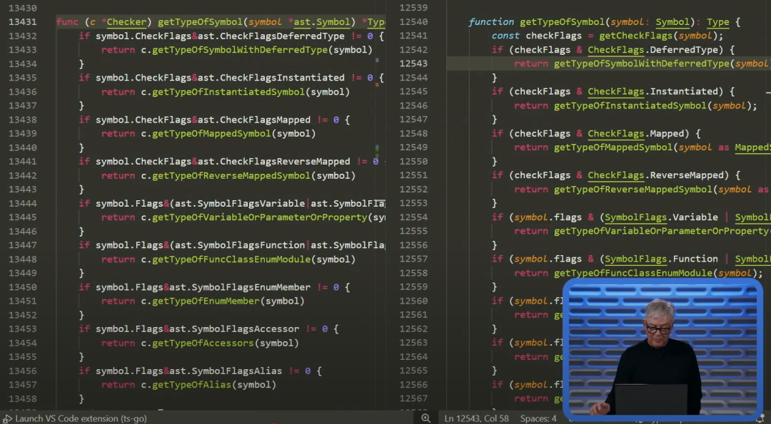Click line number 13444 in left editor
The height and width of the screenshot is (424, 771).
coord(23,204)
